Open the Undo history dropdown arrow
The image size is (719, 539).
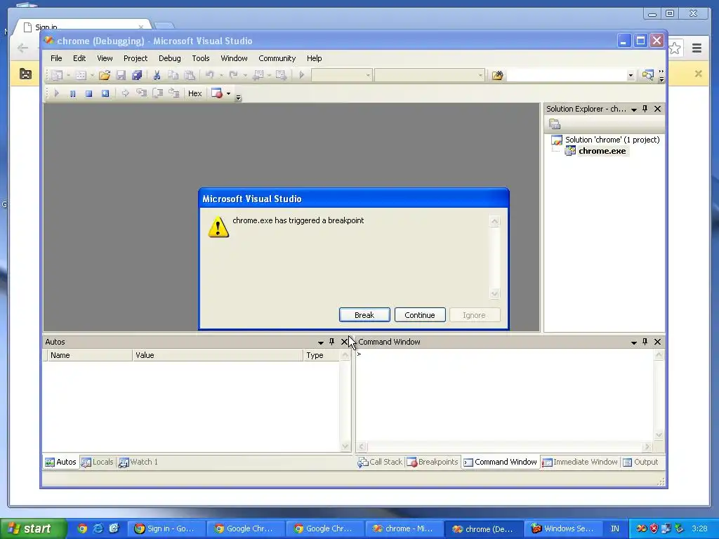tap(220, 75)
